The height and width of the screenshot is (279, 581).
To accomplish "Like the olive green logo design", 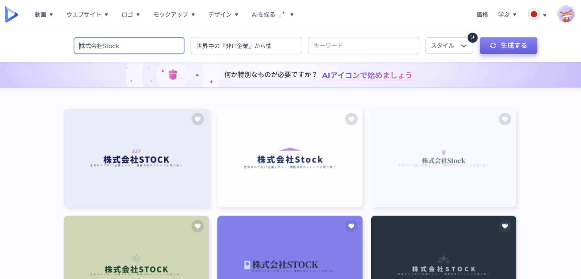I will (198, 226).
